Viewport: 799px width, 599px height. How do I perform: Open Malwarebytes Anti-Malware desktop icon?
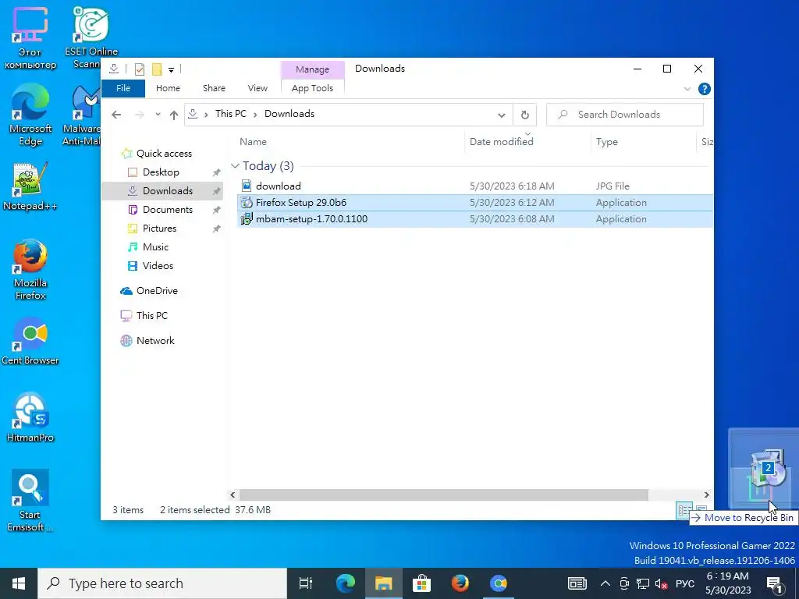pyautogui.click(x=81, y=115)
